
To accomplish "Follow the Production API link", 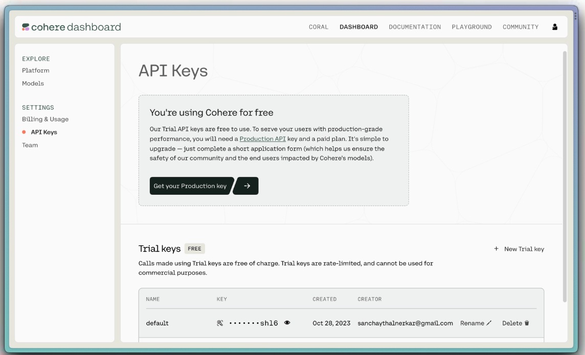I will click(x=263, y=139).
